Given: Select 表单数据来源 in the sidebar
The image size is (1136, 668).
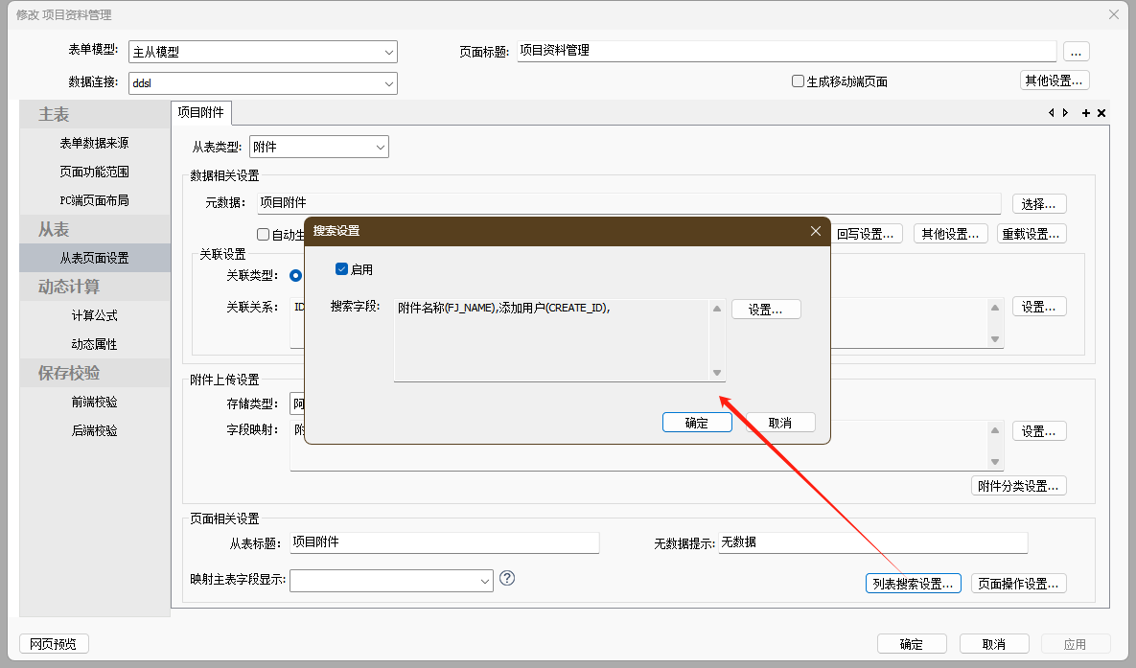Looking at the screenshot, I should [x=94, y=143].
